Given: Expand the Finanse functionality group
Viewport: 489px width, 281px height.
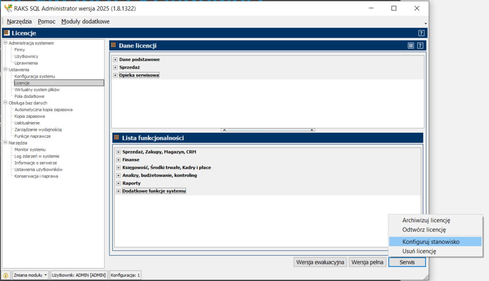Looking at the screenshot, I should [118, 160].
